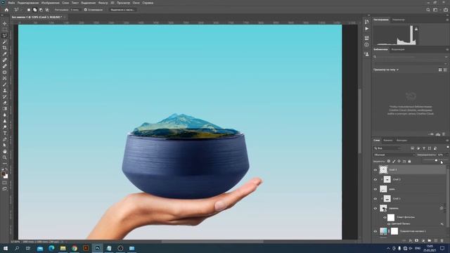Image resolution: width=450 pixels, height=253 pixels.
Task: Choose Subtract from Selection mode icon
Action: 41,10
